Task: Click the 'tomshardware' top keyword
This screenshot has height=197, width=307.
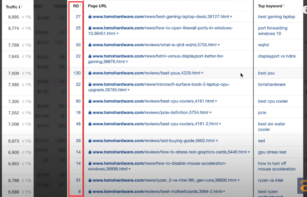Action: pyautogui.click(x=272, y=85)
